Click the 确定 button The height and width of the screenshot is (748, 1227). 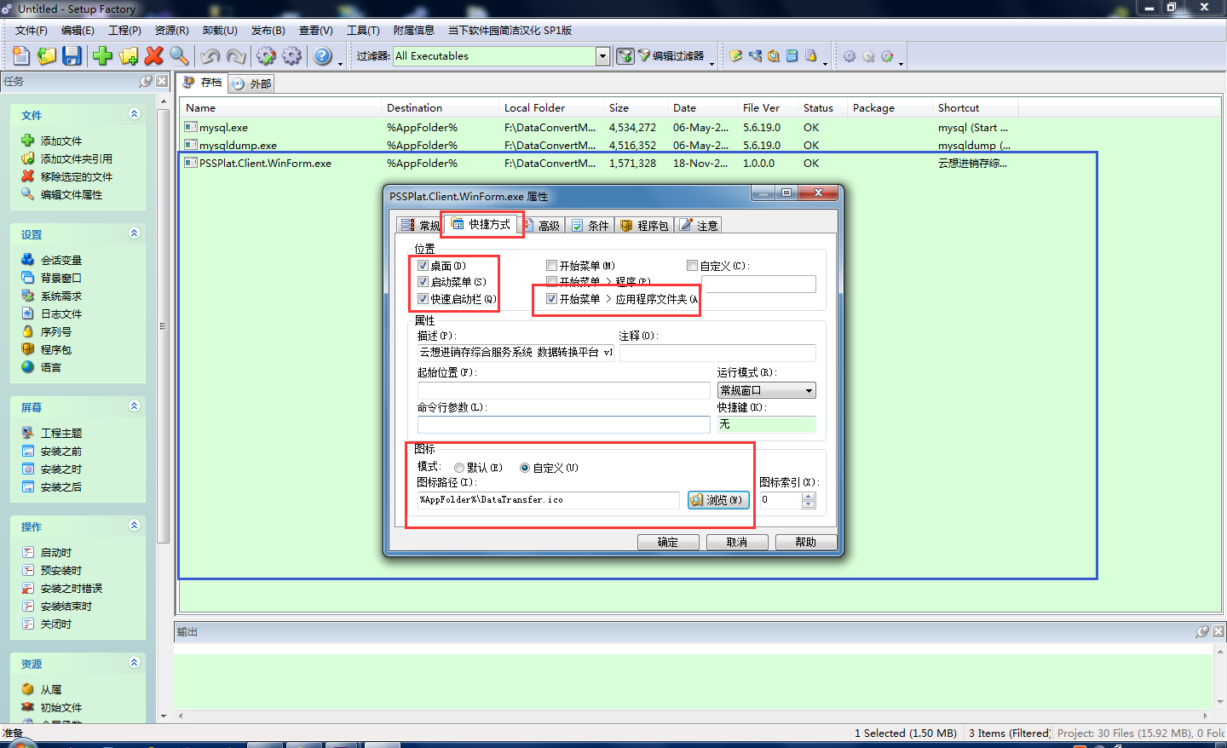pyautogui.click(x=668, y=542)
